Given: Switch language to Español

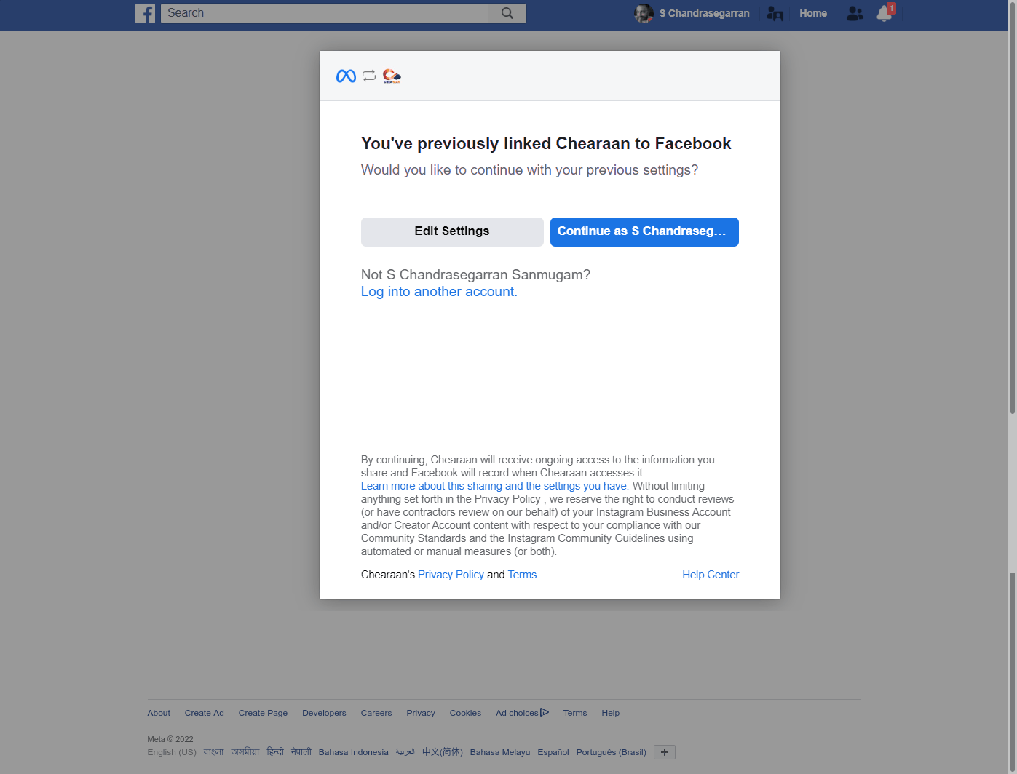Looking at the screenshot, I should tap(553, 752).
